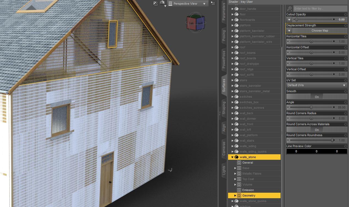This screenshot has height=207, width=349.
Task: Click the Cutout Opacity slider handle
Action: pyautogui.click(x=297, y=19)
